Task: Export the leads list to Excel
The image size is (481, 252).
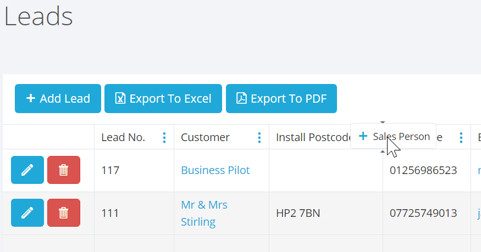Action: (x=163, y=99)
